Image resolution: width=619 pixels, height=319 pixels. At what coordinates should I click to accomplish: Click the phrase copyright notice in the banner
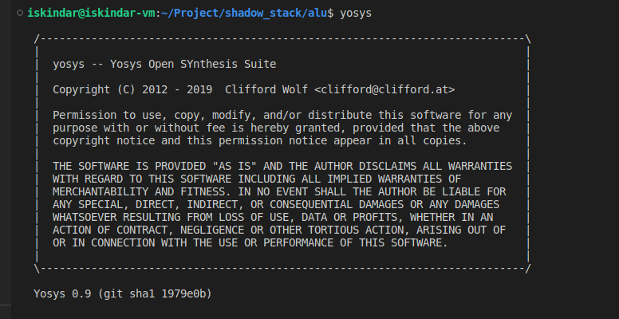coord(104,140)
